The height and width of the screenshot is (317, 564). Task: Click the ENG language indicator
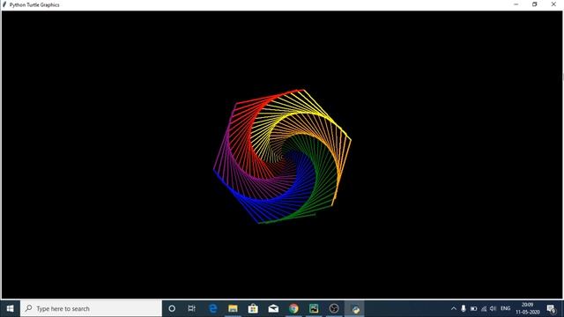(505, 308)
